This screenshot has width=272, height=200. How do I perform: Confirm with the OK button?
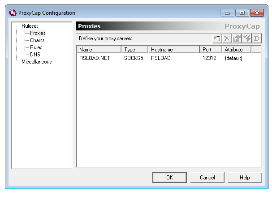tap(169, 178)
